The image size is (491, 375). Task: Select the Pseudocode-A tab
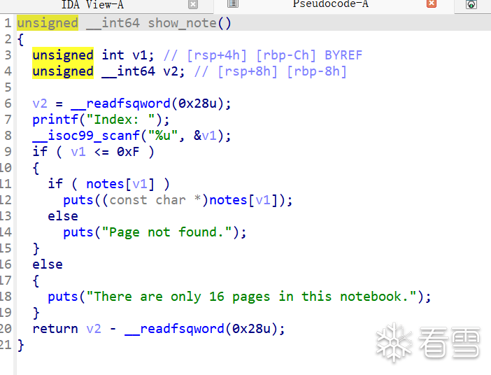[330, 4]
